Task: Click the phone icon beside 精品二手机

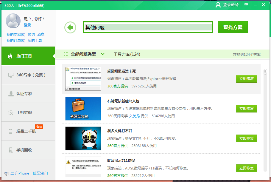Action: (x=10, y=131)
